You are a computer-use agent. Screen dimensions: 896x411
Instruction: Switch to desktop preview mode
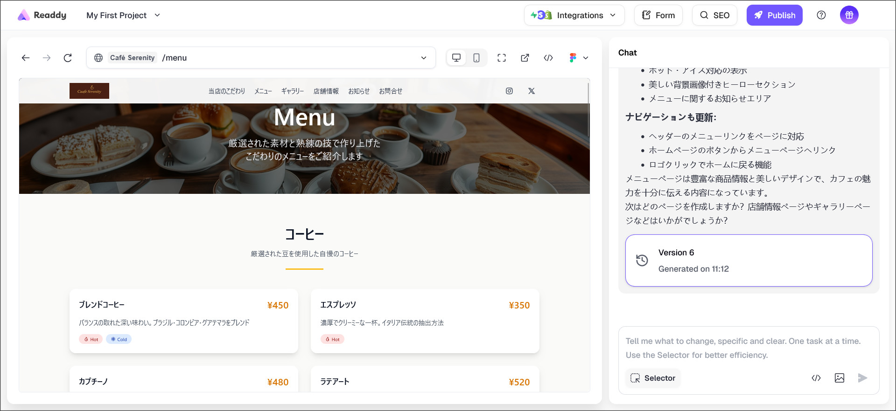coord(456,58)
